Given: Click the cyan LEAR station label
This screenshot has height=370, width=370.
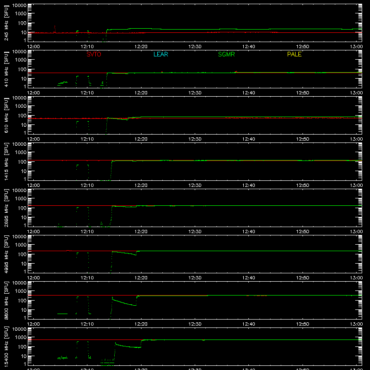Looking at the screenshot, I should point(160,54).
